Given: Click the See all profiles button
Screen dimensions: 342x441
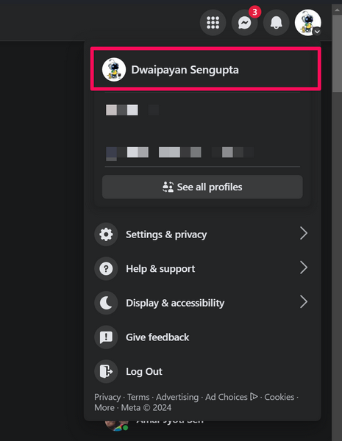Looking at the screenshot, I should (202, 187).
